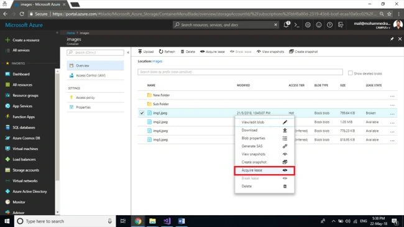Select Delete in the context menu

(264, 186)
